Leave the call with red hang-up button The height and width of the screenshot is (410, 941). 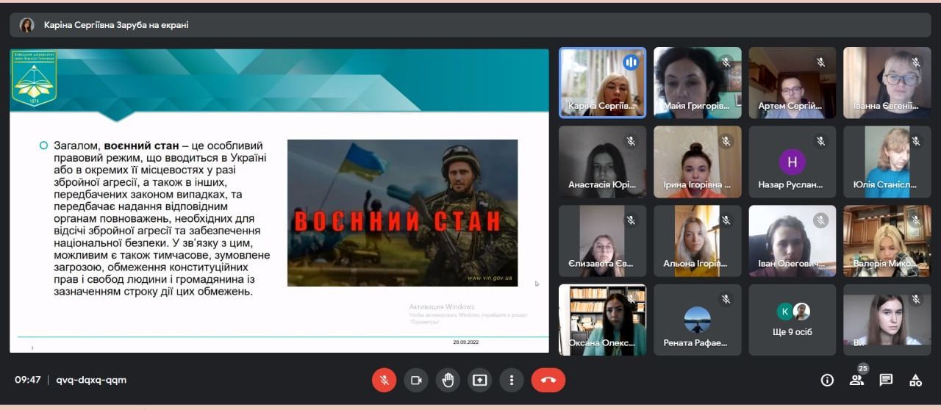click(x=548, y=380)
